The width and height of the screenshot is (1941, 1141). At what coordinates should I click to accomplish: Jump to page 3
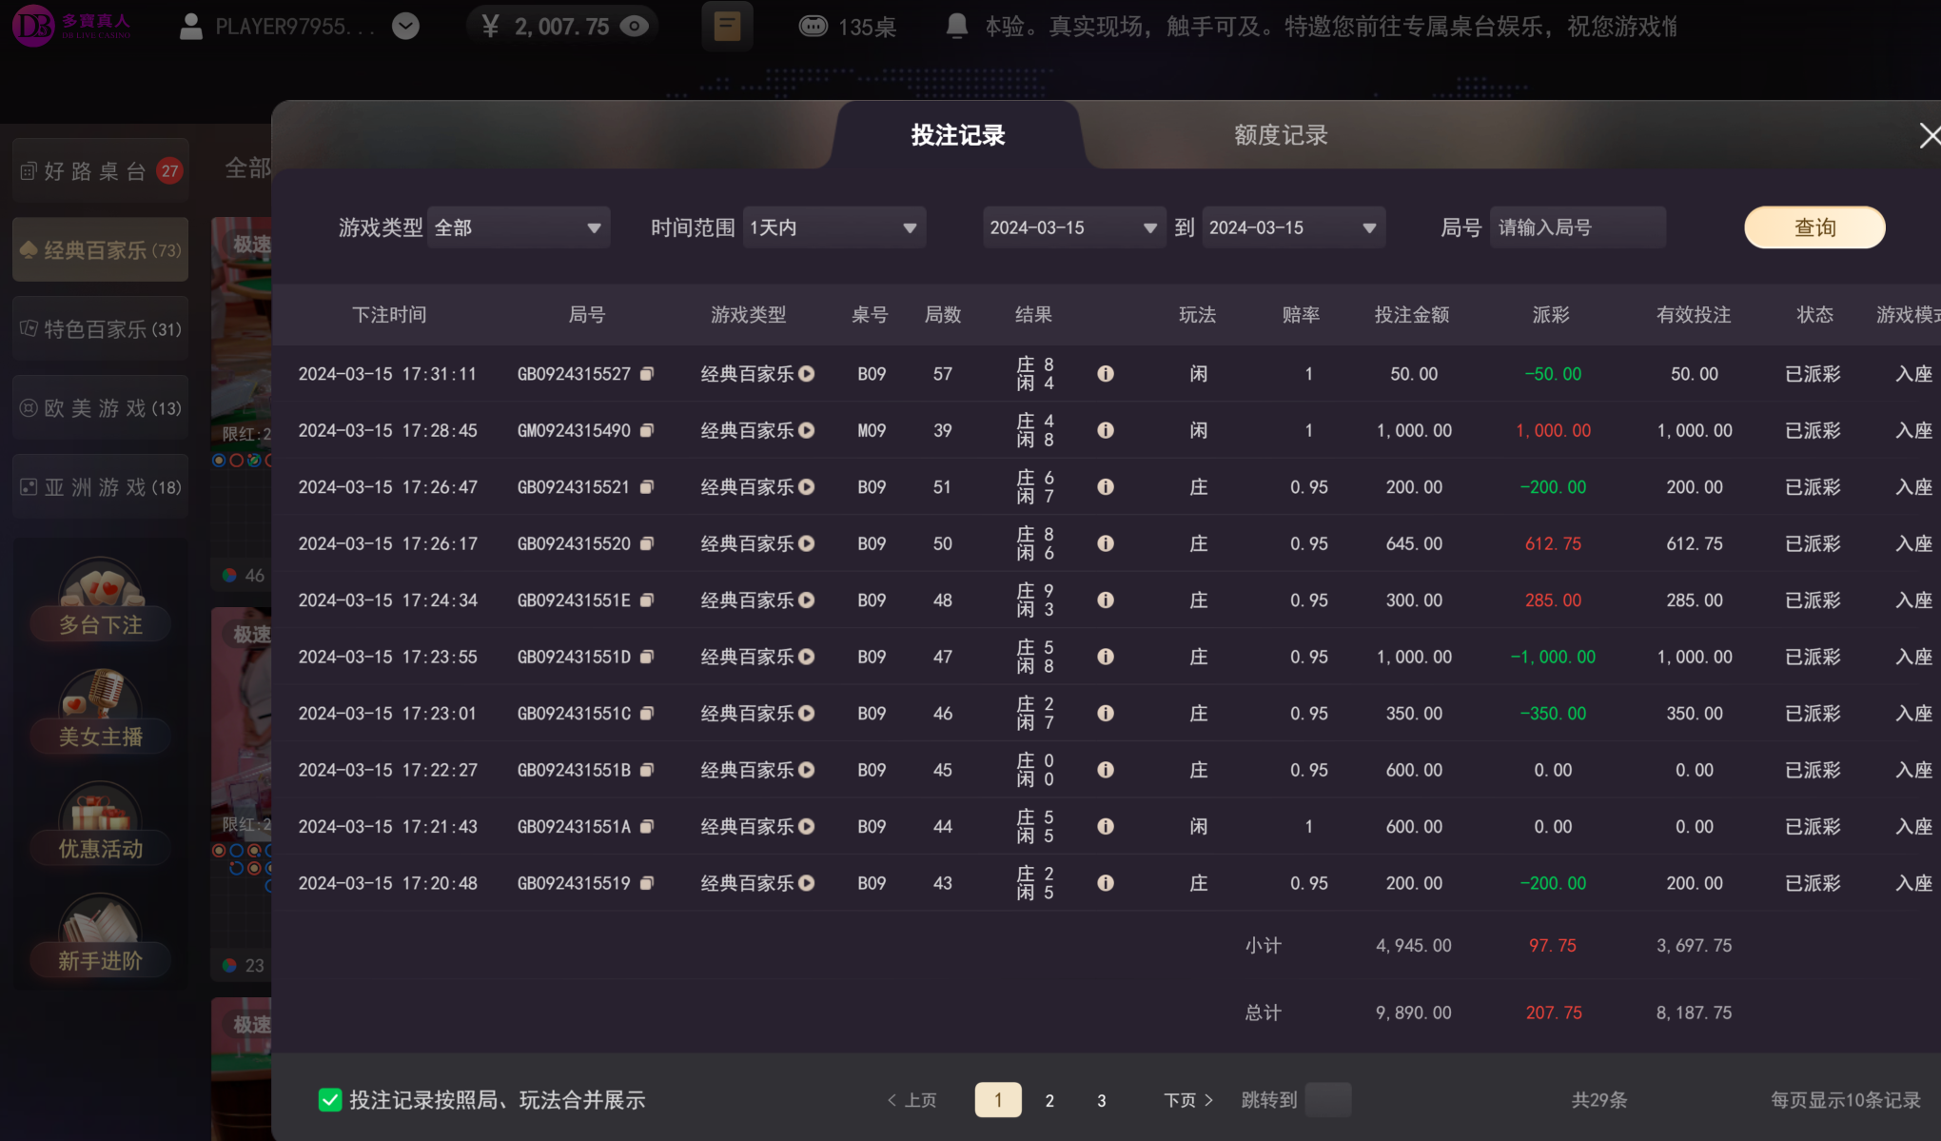[1102, 1100]
